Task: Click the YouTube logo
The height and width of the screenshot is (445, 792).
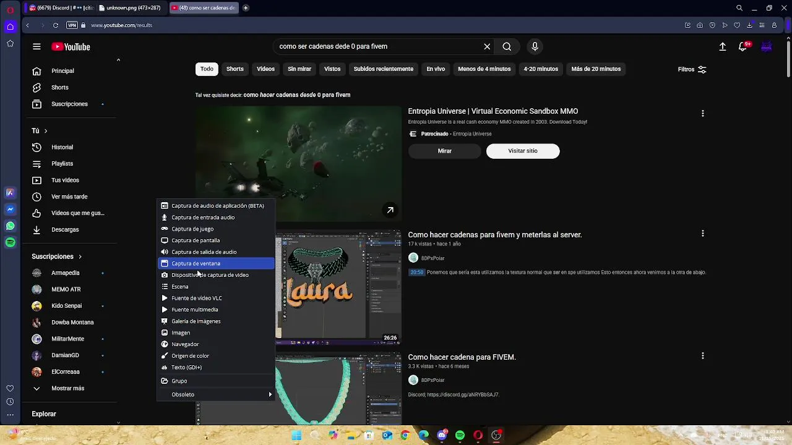Action: (x=71, y=47)
